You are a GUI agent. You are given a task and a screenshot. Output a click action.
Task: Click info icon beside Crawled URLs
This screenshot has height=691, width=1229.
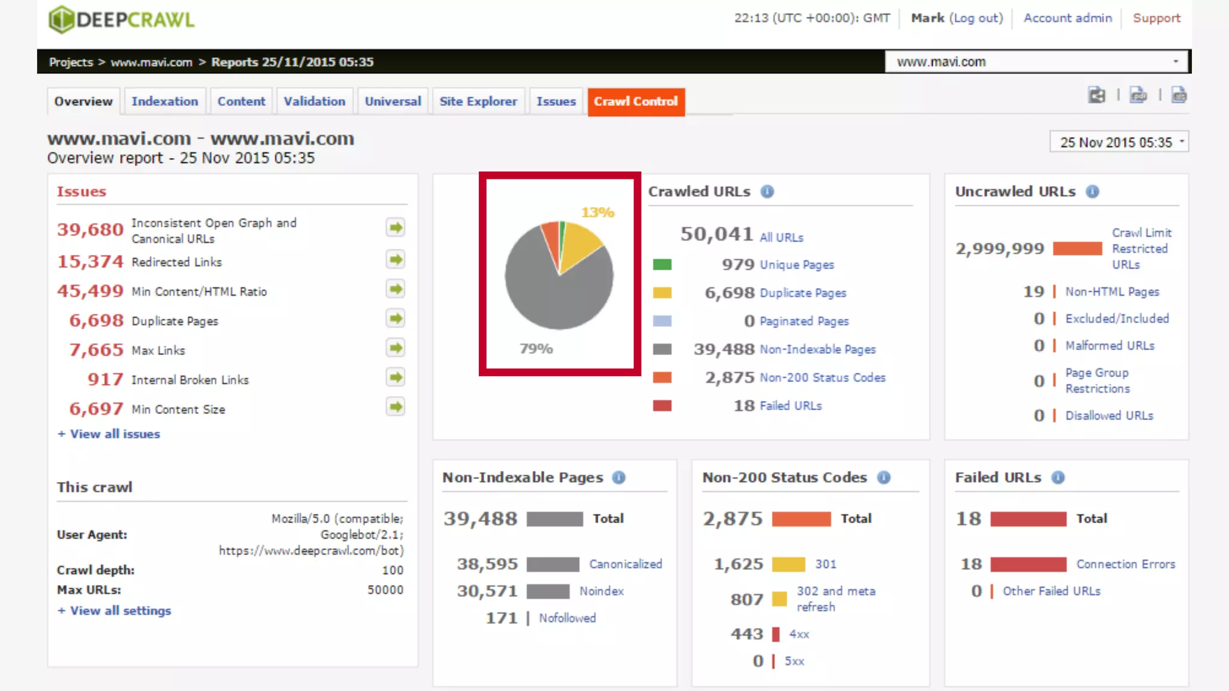[767, 191]
